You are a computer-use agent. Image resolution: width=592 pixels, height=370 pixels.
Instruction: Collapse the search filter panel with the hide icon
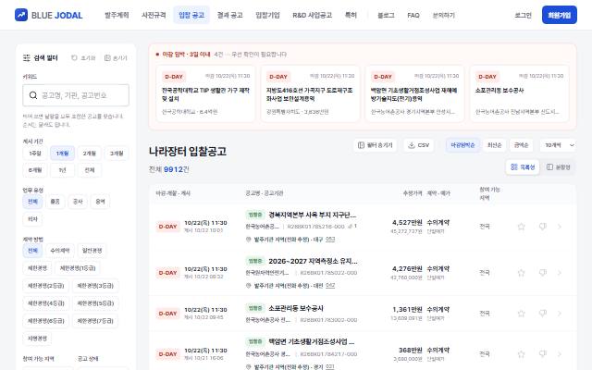click(107, 57)
